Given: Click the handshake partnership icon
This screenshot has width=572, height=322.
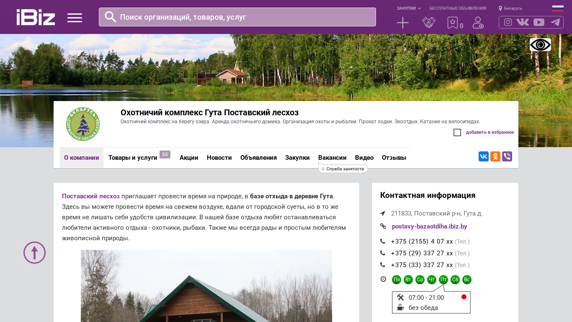Looking at the screenshot, I should click(x=429, y=23).
